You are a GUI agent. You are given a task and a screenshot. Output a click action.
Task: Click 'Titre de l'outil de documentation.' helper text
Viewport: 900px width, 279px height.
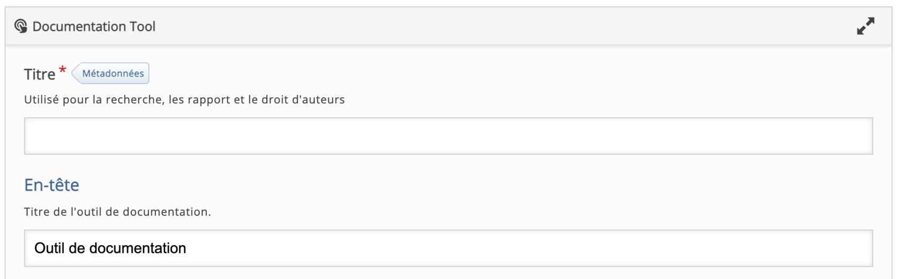117,212
